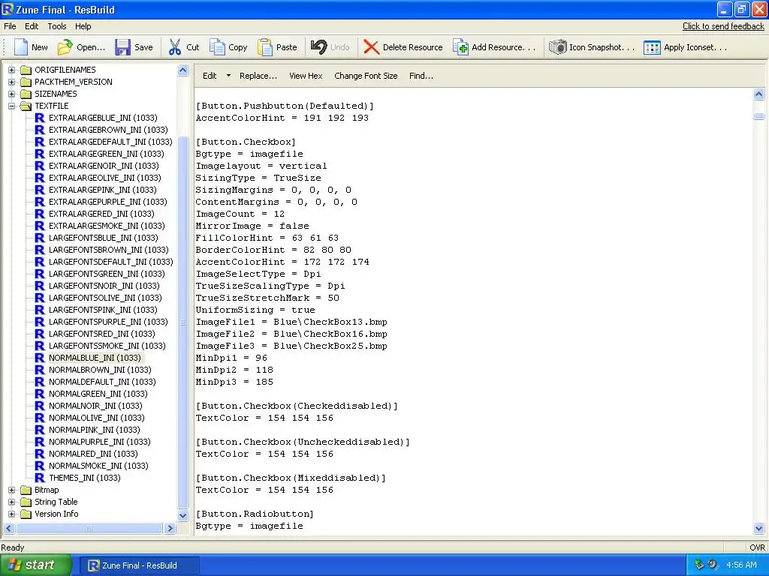Open the Edit menu in menu bar
This screenshot has height=576, width=769.
[32, 26]
